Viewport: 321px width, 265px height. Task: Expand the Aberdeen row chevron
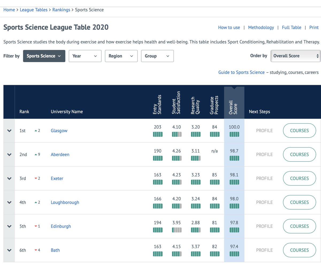9,155
